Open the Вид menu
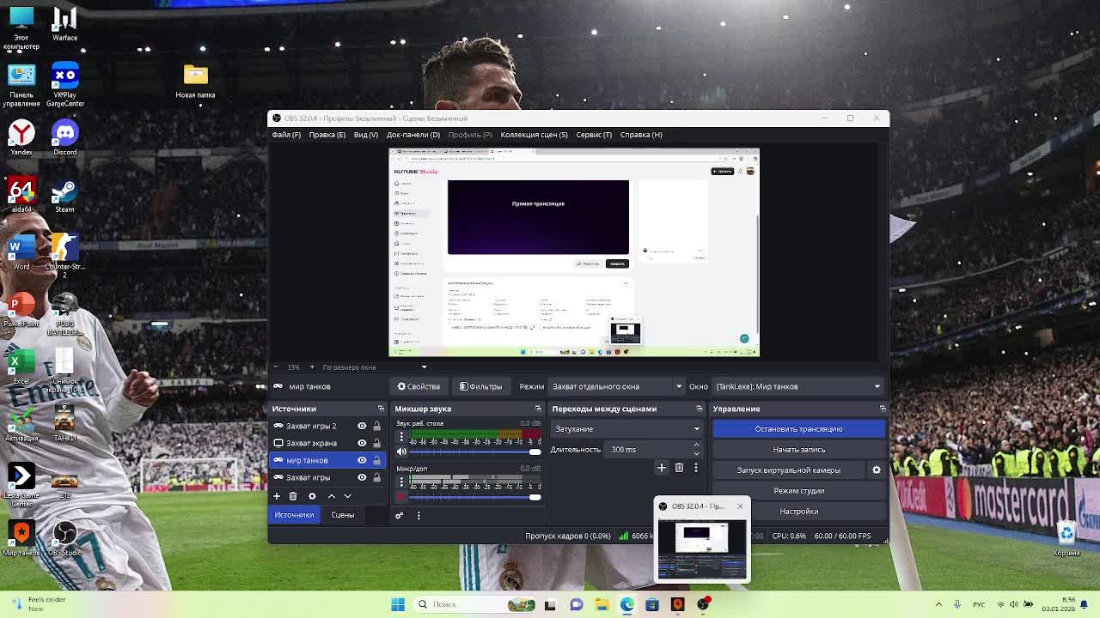This screenshot has width=1100, height=618. (x=365, y=135)
